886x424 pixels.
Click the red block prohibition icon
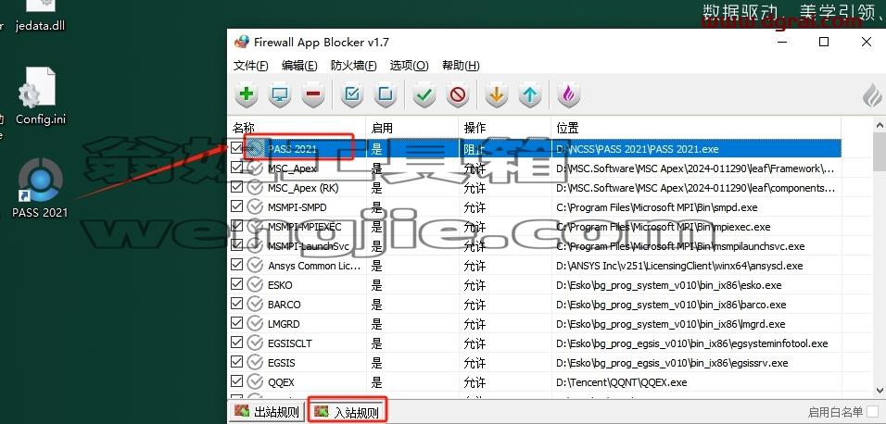pyautogui.click(x=457, y=94)
